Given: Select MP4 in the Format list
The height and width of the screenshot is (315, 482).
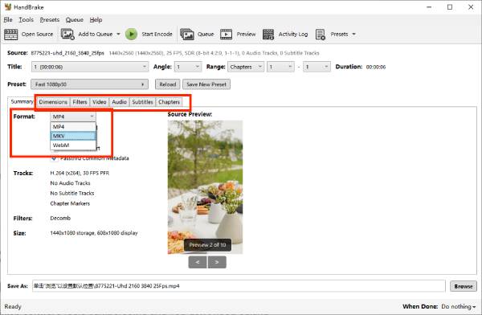Looking at the screenshot, I should 73,127.
